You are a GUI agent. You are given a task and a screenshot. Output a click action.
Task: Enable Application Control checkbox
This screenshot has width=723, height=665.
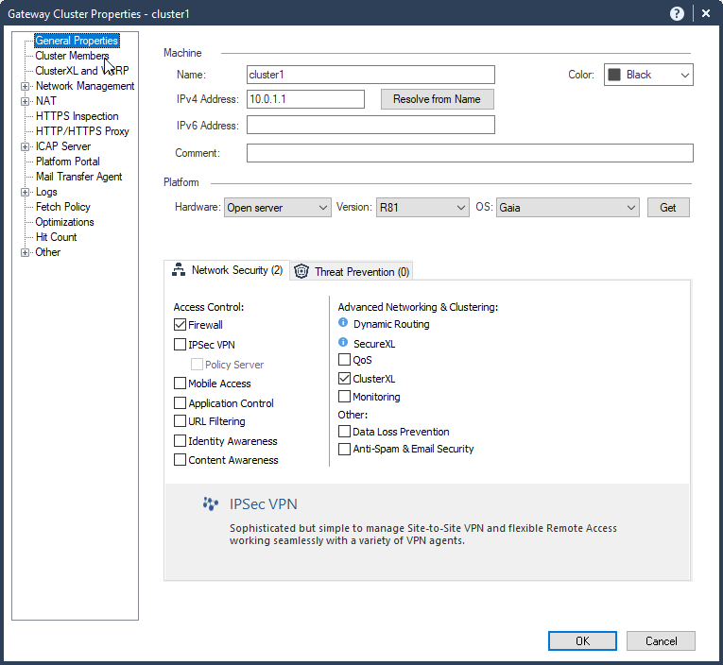point(180,403)
